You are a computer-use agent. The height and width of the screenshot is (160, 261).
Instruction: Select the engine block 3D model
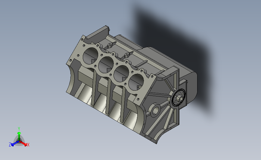pos(132,84)
